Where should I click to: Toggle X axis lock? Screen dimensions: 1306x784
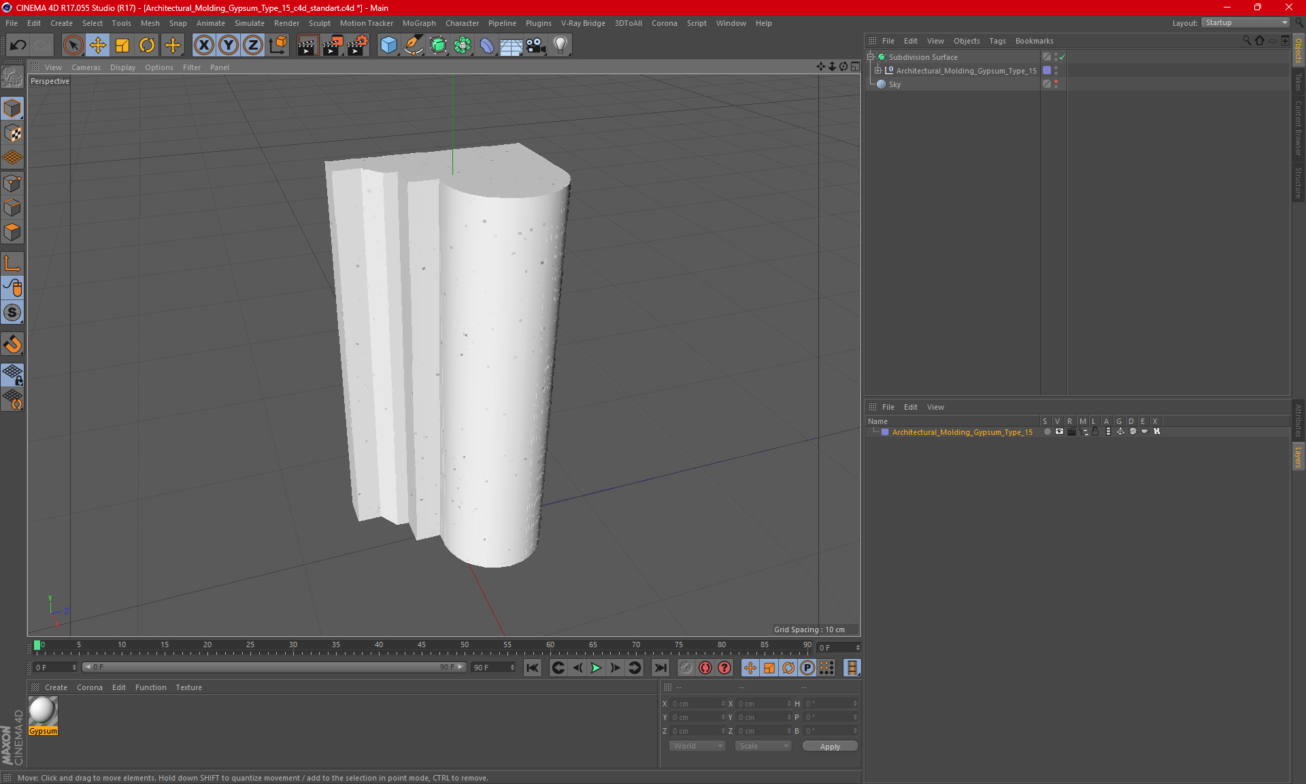pyautogui.click(x=203, y=46)
